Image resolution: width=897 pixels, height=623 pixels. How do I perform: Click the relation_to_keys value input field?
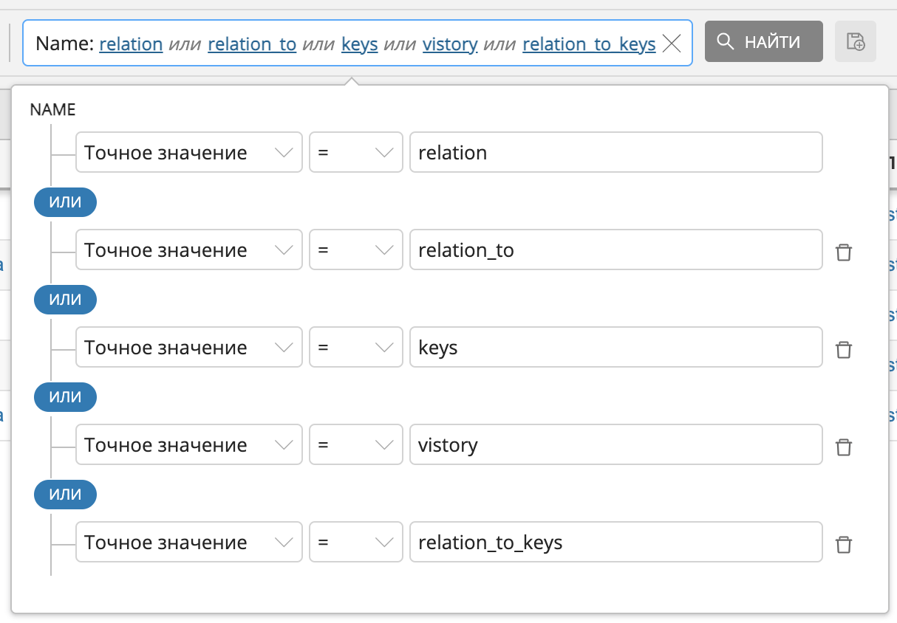click(x=615, y=543)
